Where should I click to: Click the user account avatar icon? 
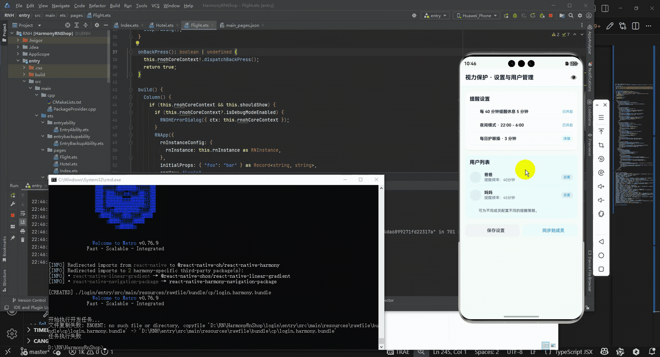589,15
